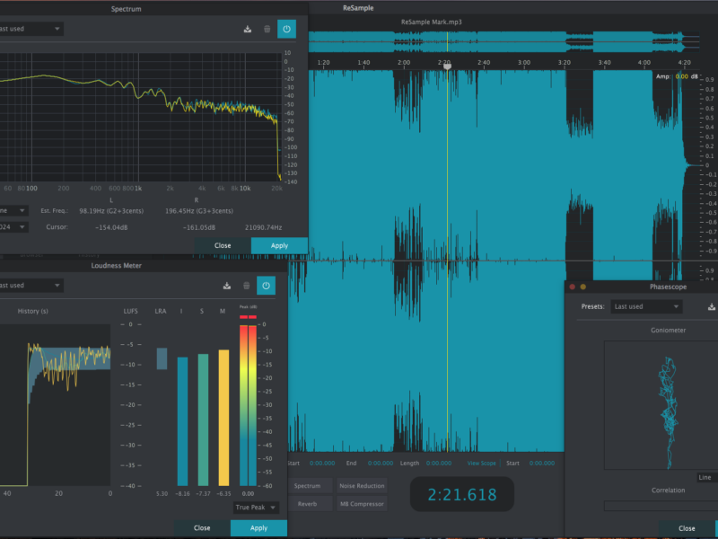Expand the True Peak dropdown
The height and width of the screenshot is (539, 718).
256,508
